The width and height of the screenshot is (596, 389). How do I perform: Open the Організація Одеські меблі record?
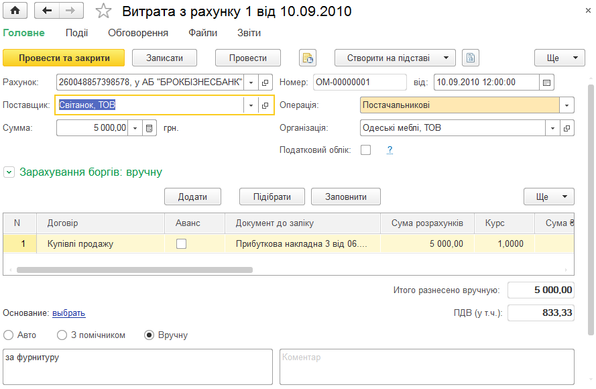pyautogui.click(x=567, y=128)
